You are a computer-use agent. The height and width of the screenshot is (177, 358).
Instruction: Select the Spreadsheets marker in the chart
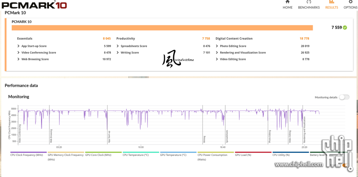coord(227,136)
